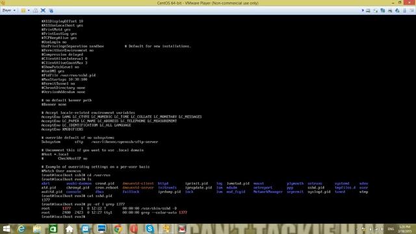
Task: Open Skype from taskbar
Action: coord(150,229)
